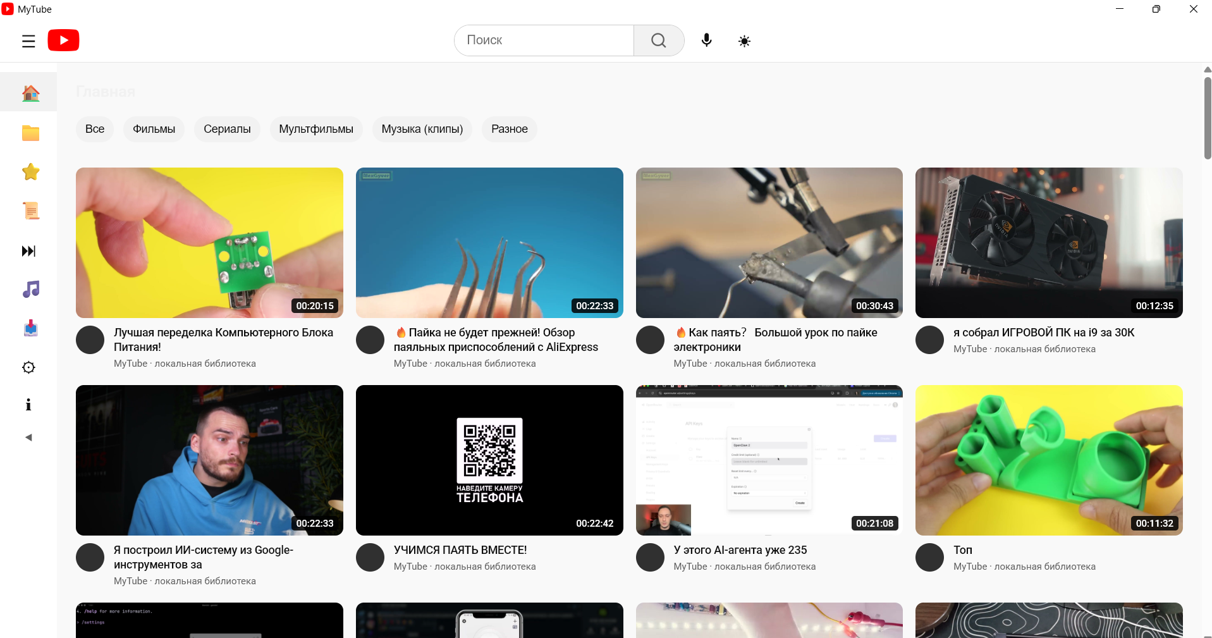Click duration badge 00:30:43

click(874, 306)
